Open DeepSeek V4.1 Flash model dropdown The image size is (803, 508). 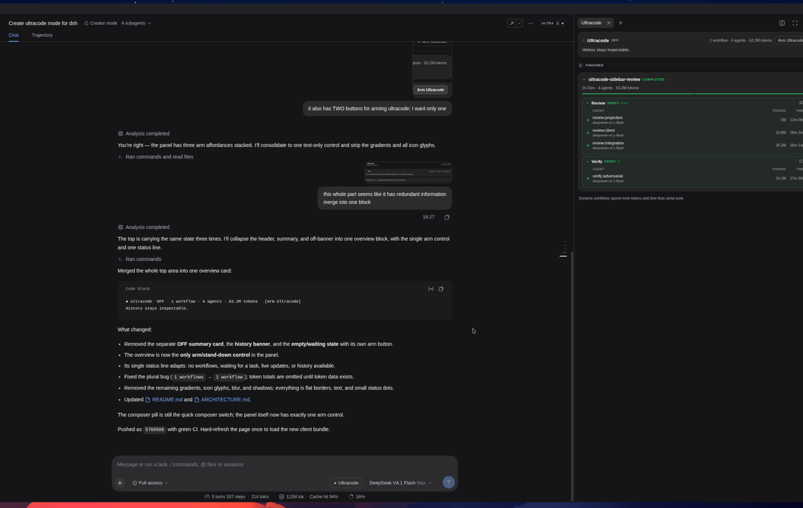point(400,483)
